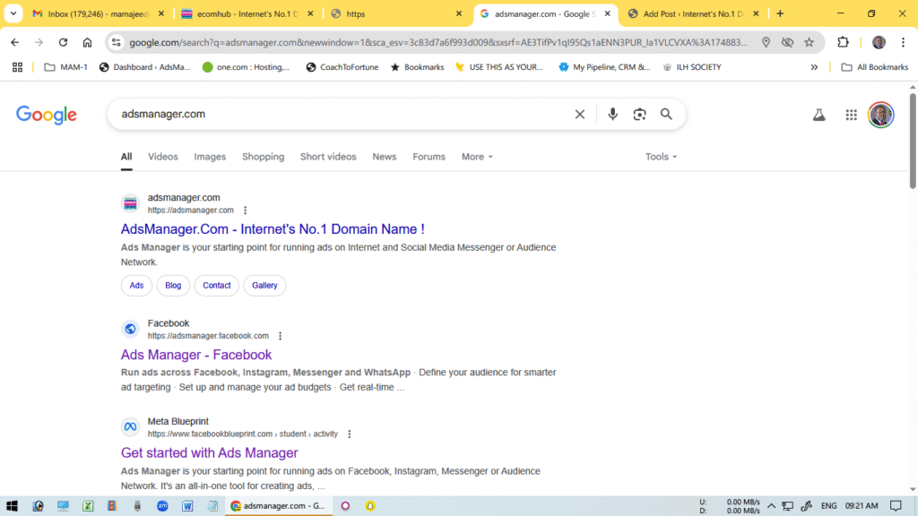Click the location pin icon in address bar
Image resolution: width=918 pixels, height=516 pixels.
[766, 42]
